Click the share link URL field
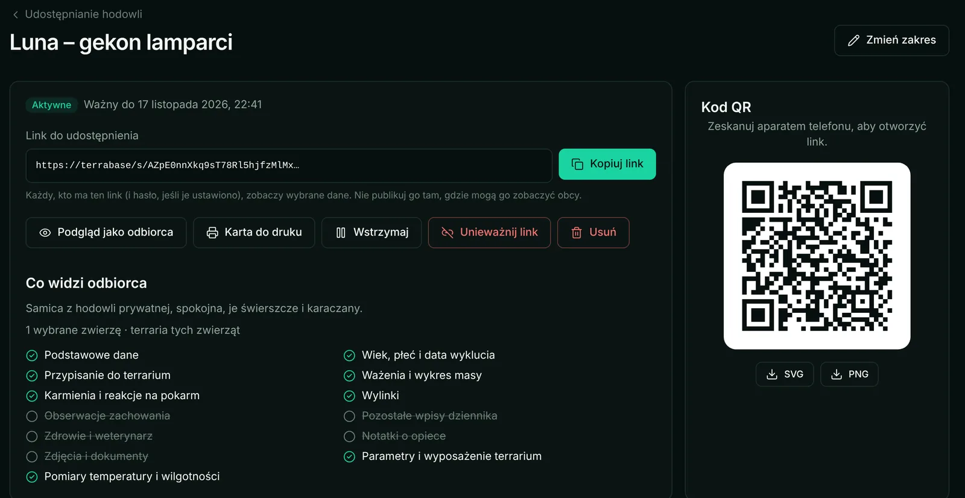The image size is (965, 498). coord(289,166)
